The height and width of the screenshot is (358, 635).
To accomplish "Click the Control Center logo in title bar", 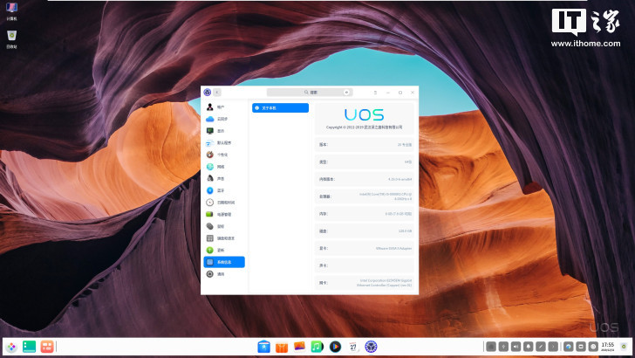I will [x=208, y=93].
